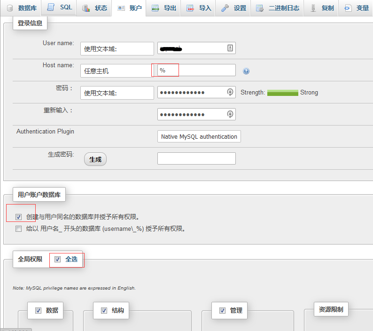Image resolution: width=373 pixels, height=331 pixels.
Task: Click the generated password text field
Action: click(x=196, y=158)
